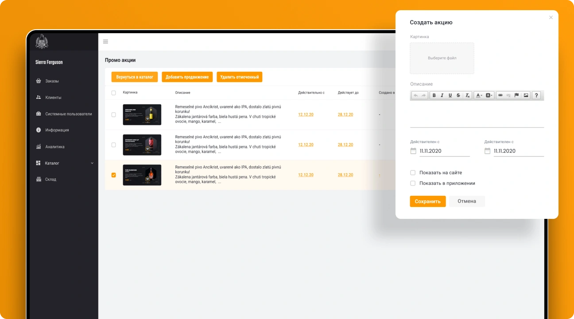Click the redo icon in the description editor
Screen dimensions: 574x319
424,95
